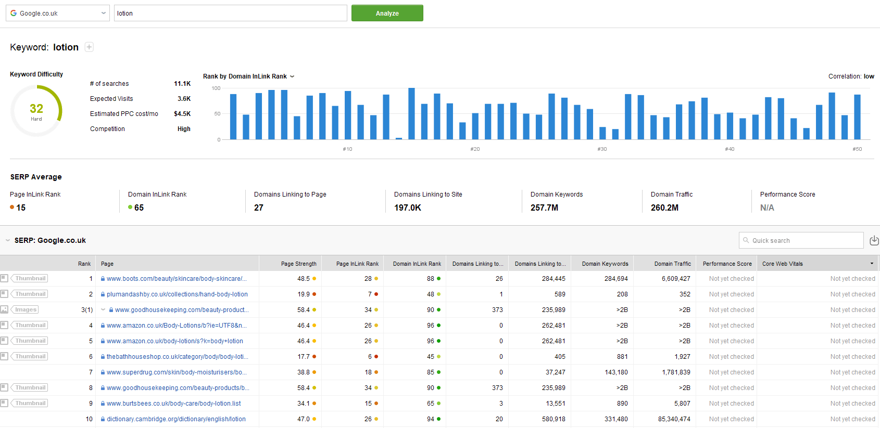Open the rank 3(1) goodhousekeeping.com link

(x=182, y=310)
